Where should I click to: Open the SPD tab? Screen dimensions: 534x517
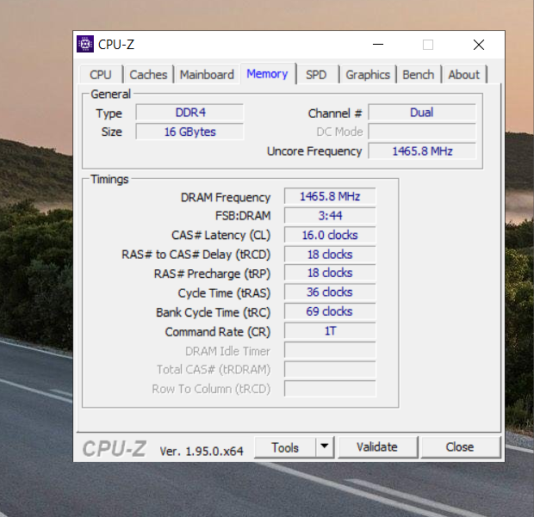316,75
